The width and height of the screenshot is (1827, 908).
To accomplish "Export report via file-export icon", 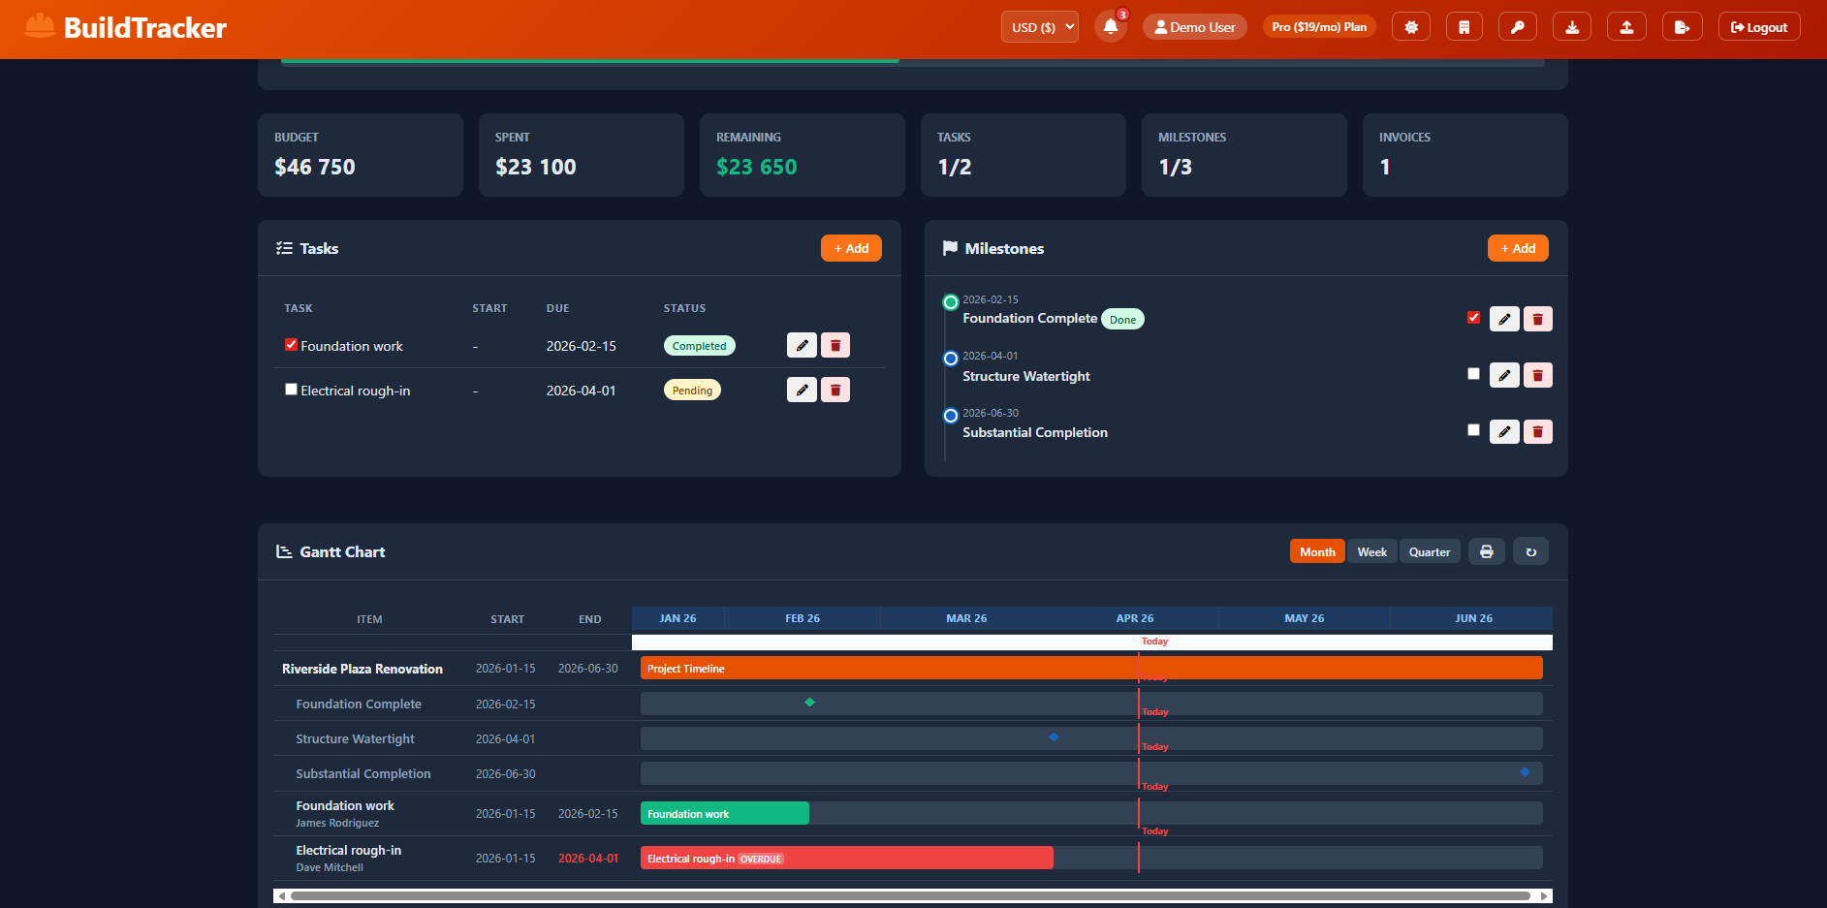I will (1682, 26).
